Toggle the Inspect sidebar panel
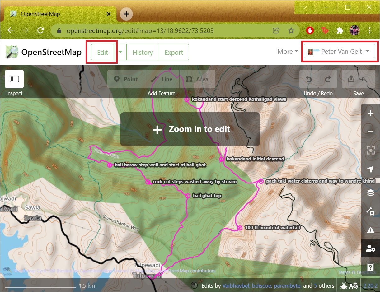The image size is (380, 292). (14, 79)
